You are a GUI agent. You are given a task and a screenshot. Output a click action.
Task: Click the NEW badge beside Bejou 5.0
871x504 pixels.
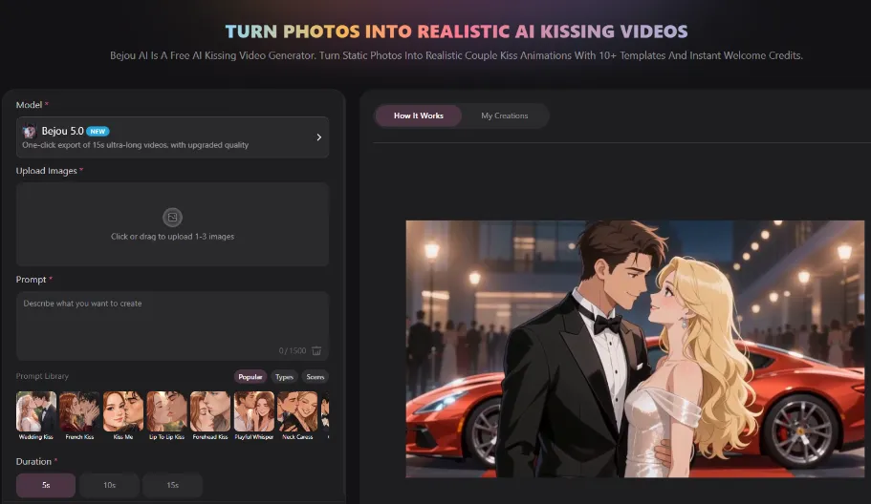click(x=98, y=132)
